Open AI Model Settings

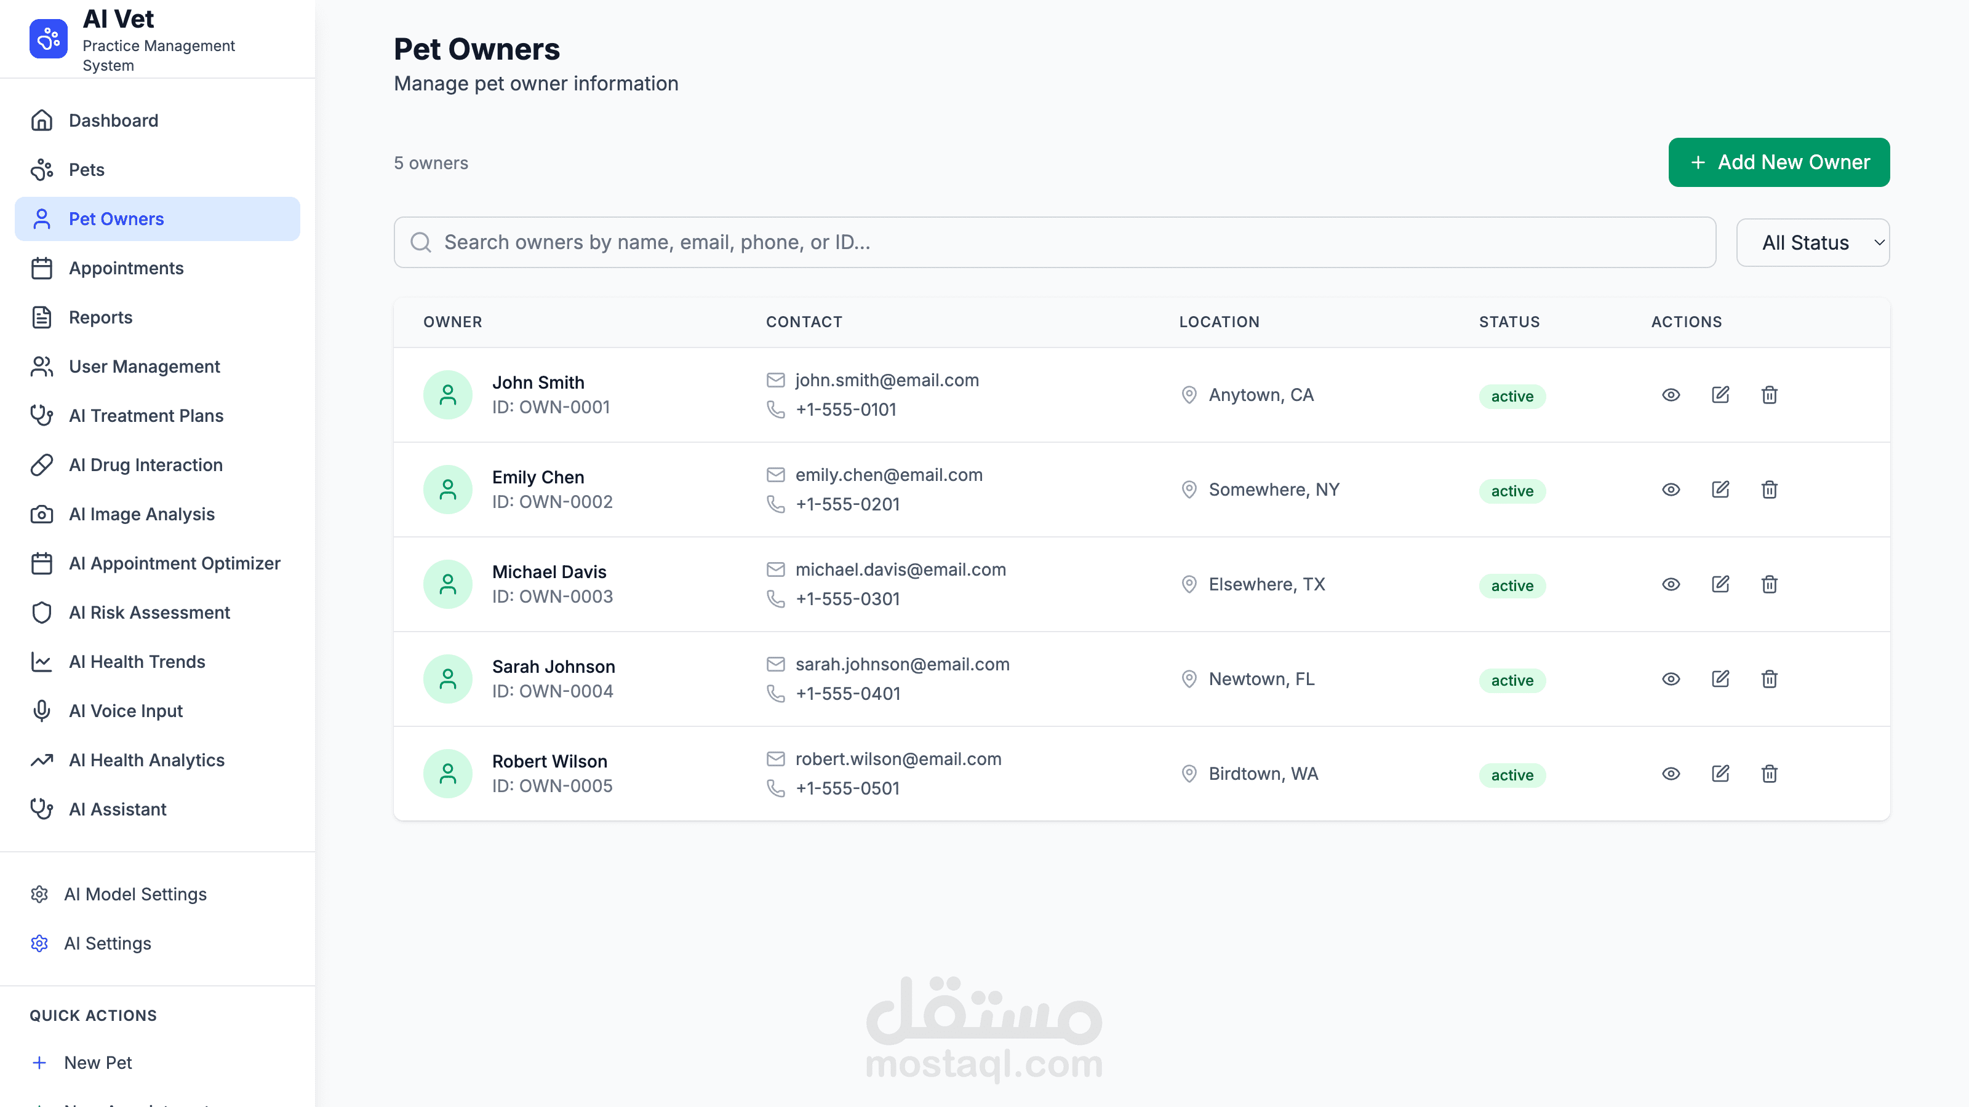click(x=135, y=894)
